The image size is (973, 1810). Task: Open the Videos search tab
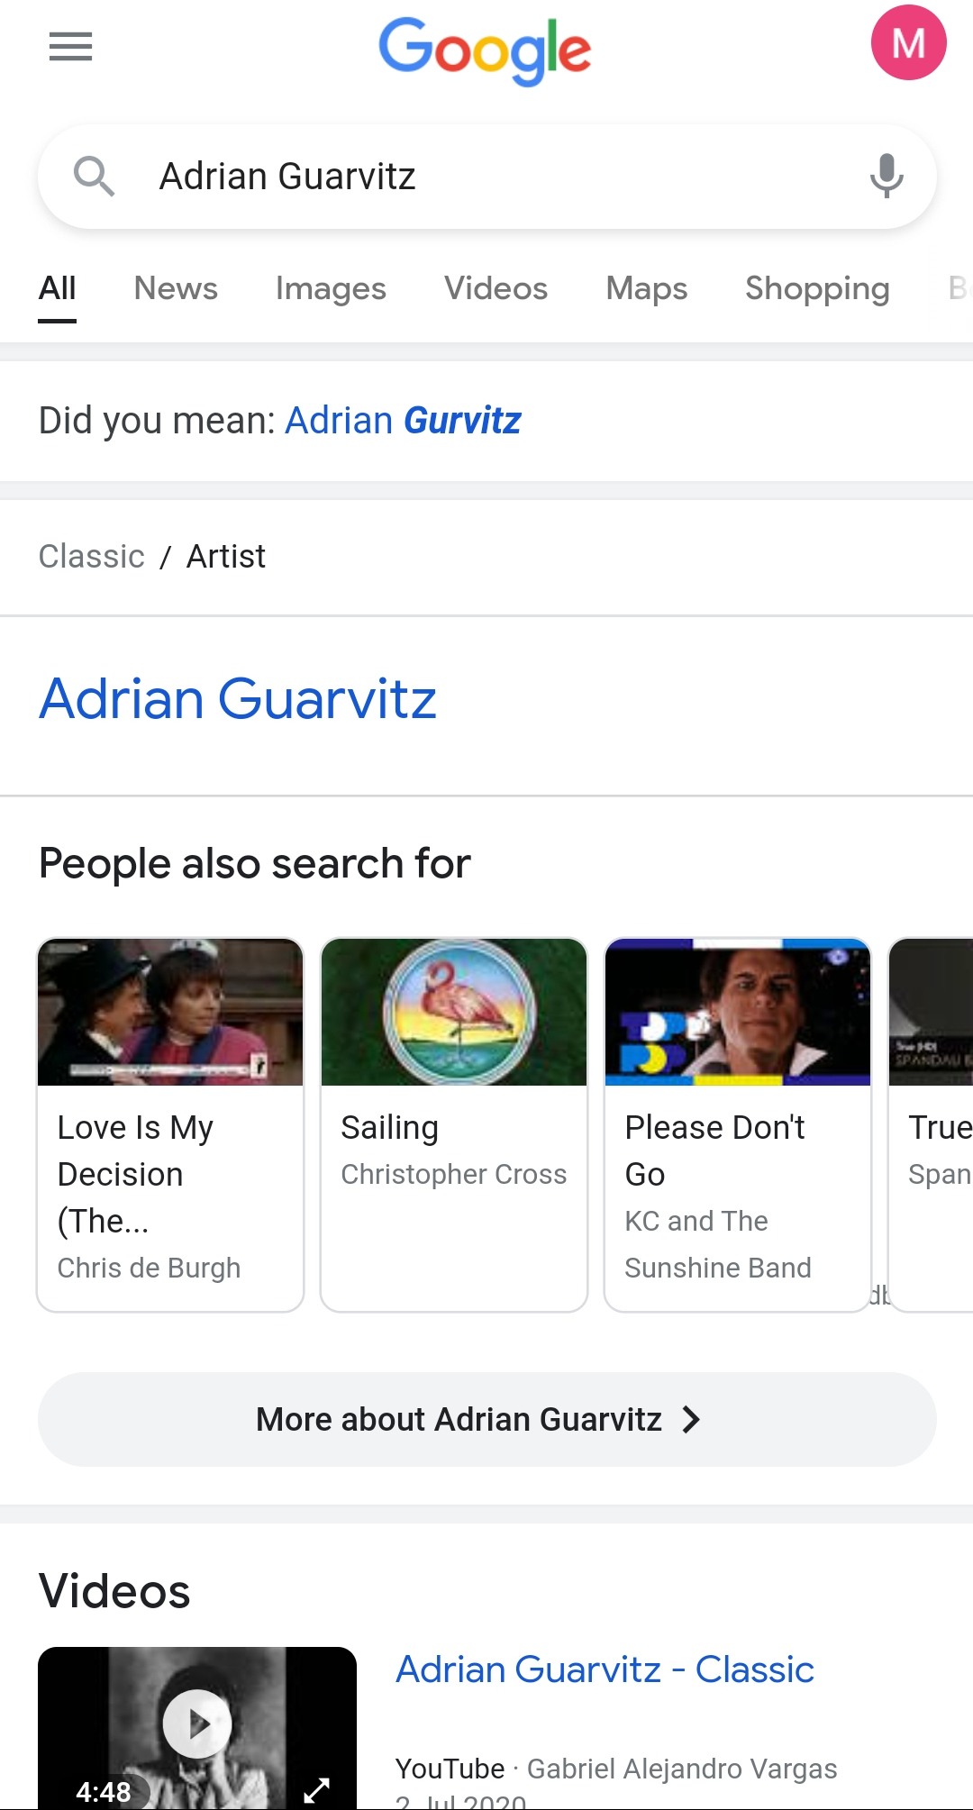(x=496, y=288)
